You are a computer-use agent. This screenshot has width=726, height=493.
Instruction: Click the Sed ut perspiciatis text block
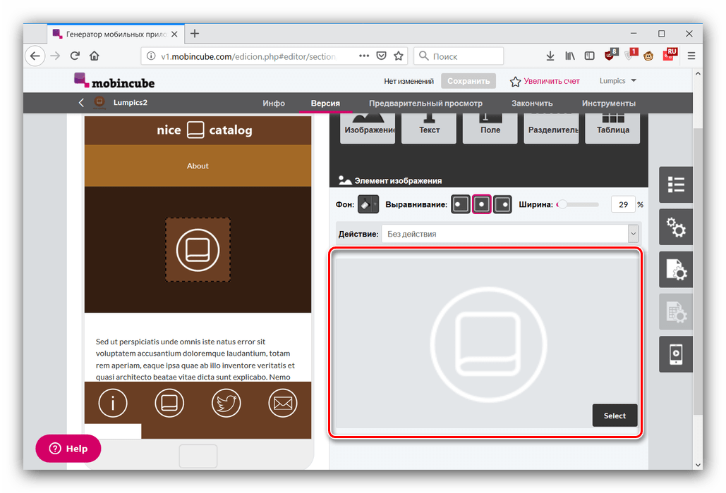195,359
